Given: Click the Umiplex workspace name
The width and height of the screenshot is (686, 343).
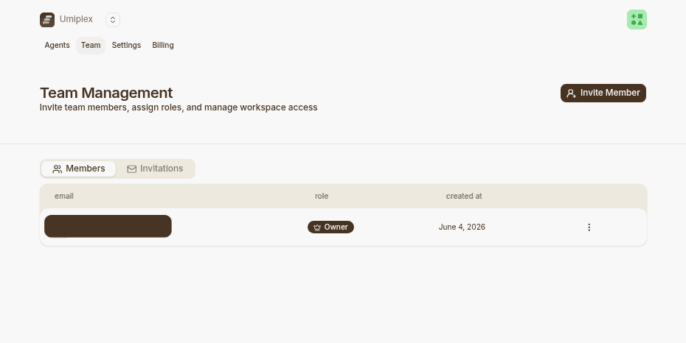Looking at the screenshot, I should click(x=76, y=19).
